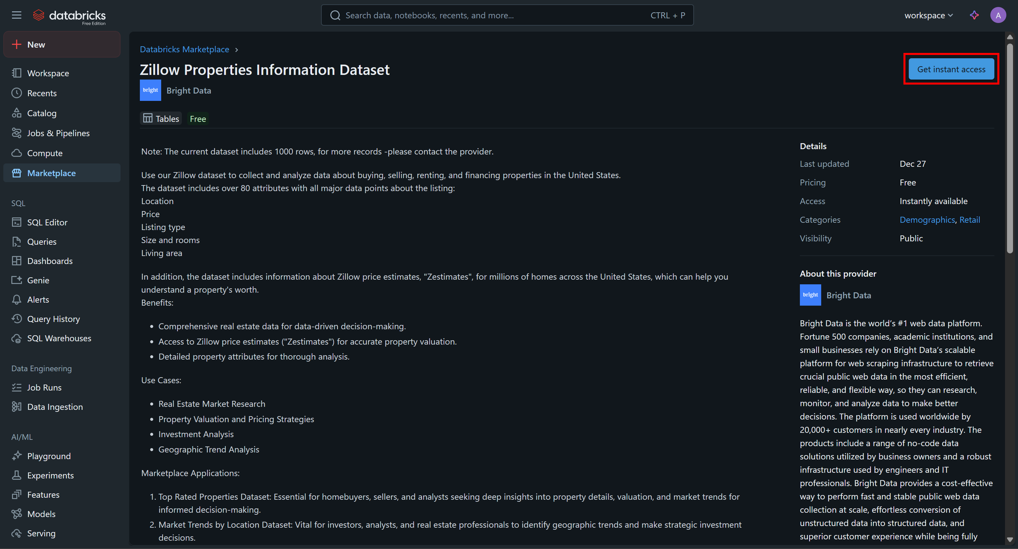The height and width of the screenshot is (549, 1018).
Task: Go to Jobs & Pipelines
Action: pyautogui.click(x=58, y=133)
